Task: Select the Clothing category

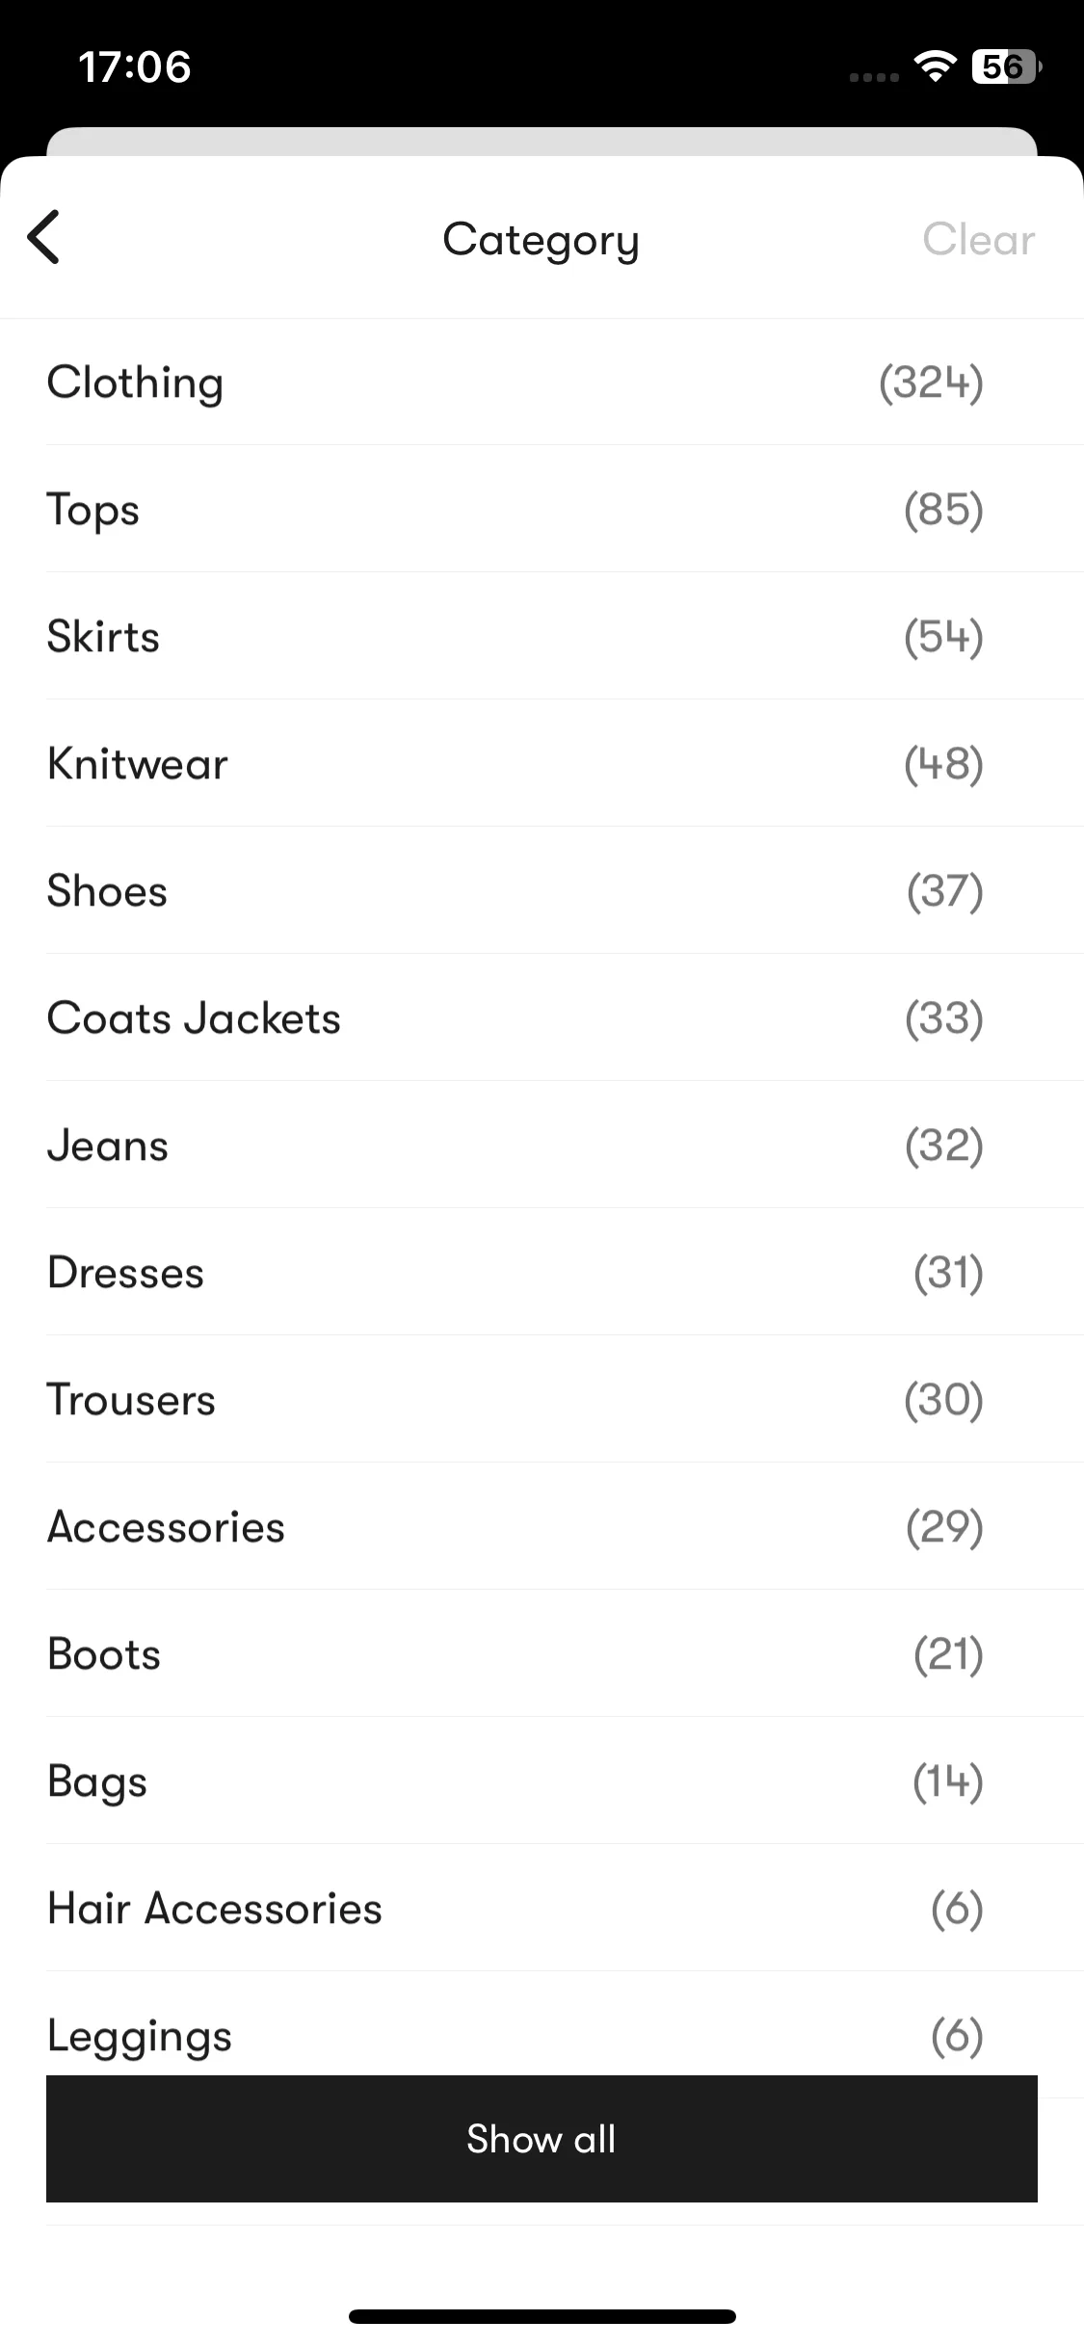Action: pos(542,382)
